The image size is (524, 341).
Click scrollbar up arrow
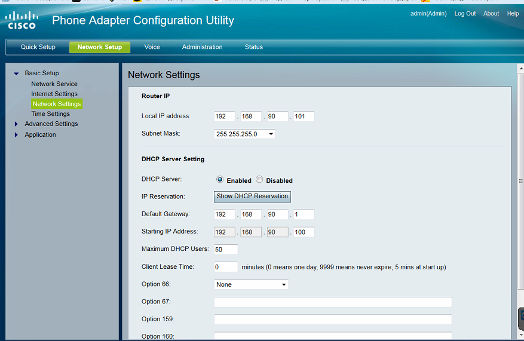pos(521,68)
